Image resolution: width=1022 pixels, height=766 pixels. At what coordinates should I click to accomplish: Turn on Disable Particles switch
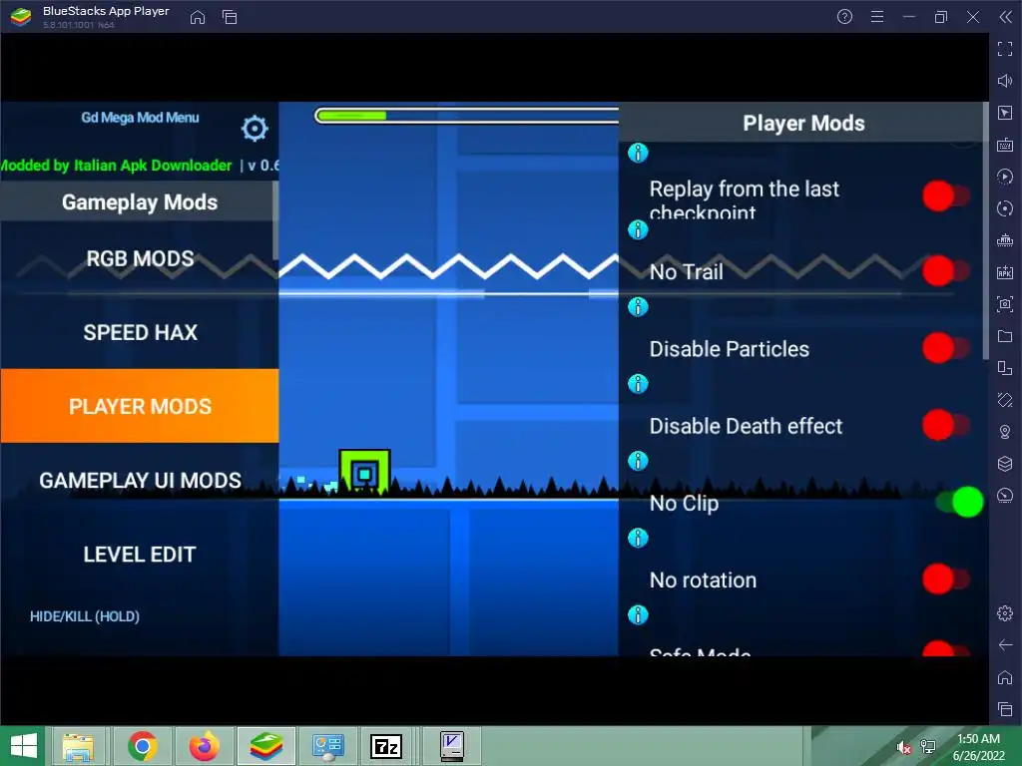tap(946, 348)
